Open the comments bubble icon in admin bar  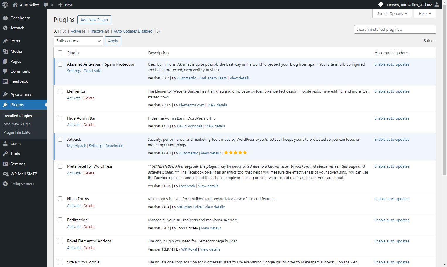pos(46,5)
